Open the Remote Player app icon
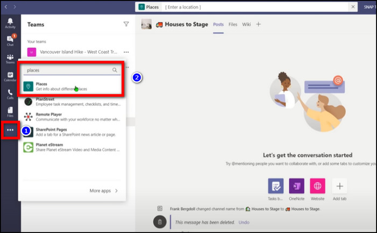Image resolution: width=377 pixels, height=233 pixels. click(28, 116)
